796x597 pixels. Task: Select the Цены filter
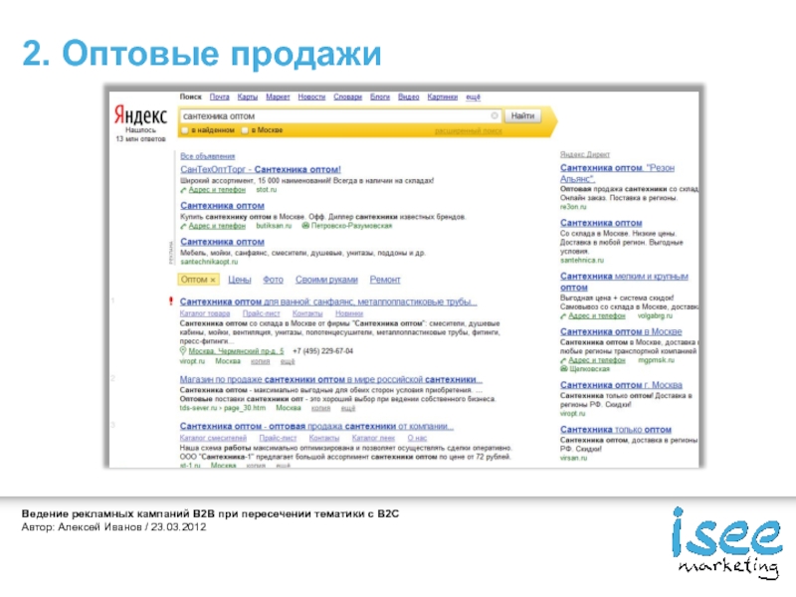pyautogui.click(x=240, y=280)
